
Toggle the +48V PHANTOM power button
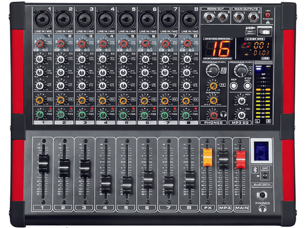coord(267,15)
